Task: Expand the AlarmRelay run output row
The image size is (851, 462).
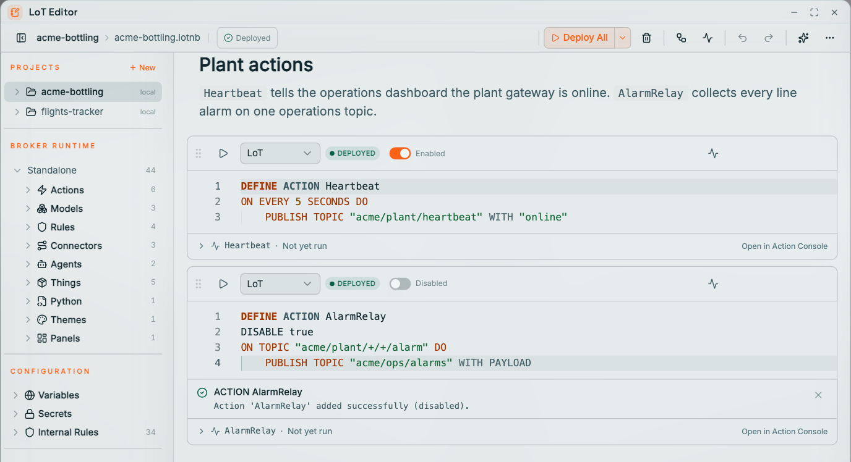Action: [202, 431]
